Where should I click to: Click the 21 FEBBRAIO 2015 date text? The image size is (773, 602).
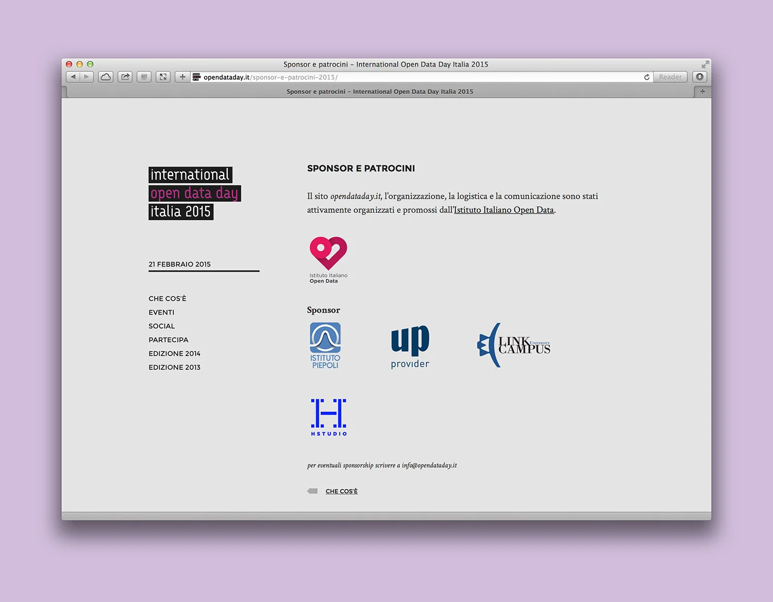pyautogui.click(x=179, y=264)
